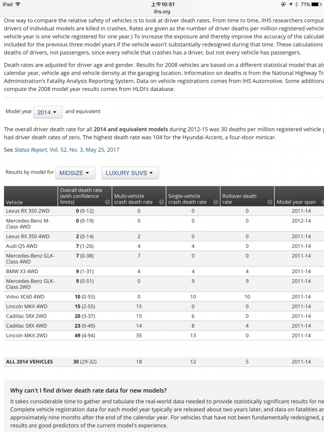Tap the 10:51 clock in status bar
The height and width of the screenshot is (432, 324).
click(x=162, y=4)
